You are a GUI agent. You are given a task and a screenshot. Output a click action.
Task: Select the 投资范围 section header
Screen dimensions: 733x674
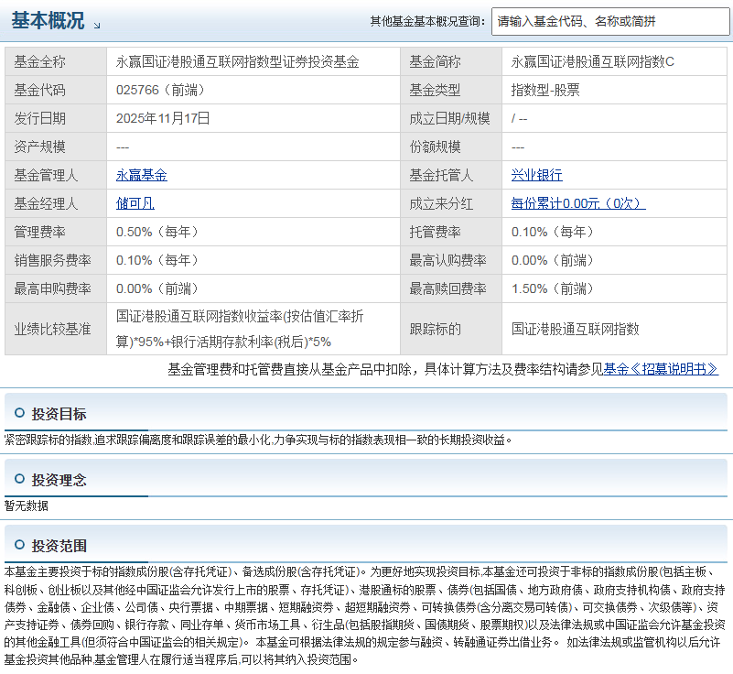pos(59,546)
